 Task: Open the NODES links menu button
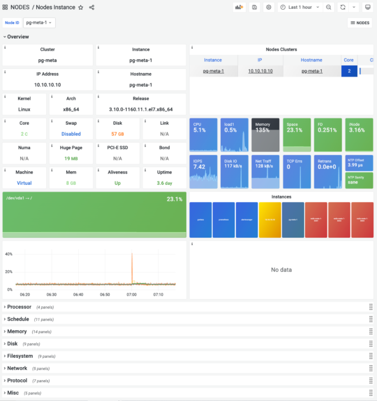[360, 23]
